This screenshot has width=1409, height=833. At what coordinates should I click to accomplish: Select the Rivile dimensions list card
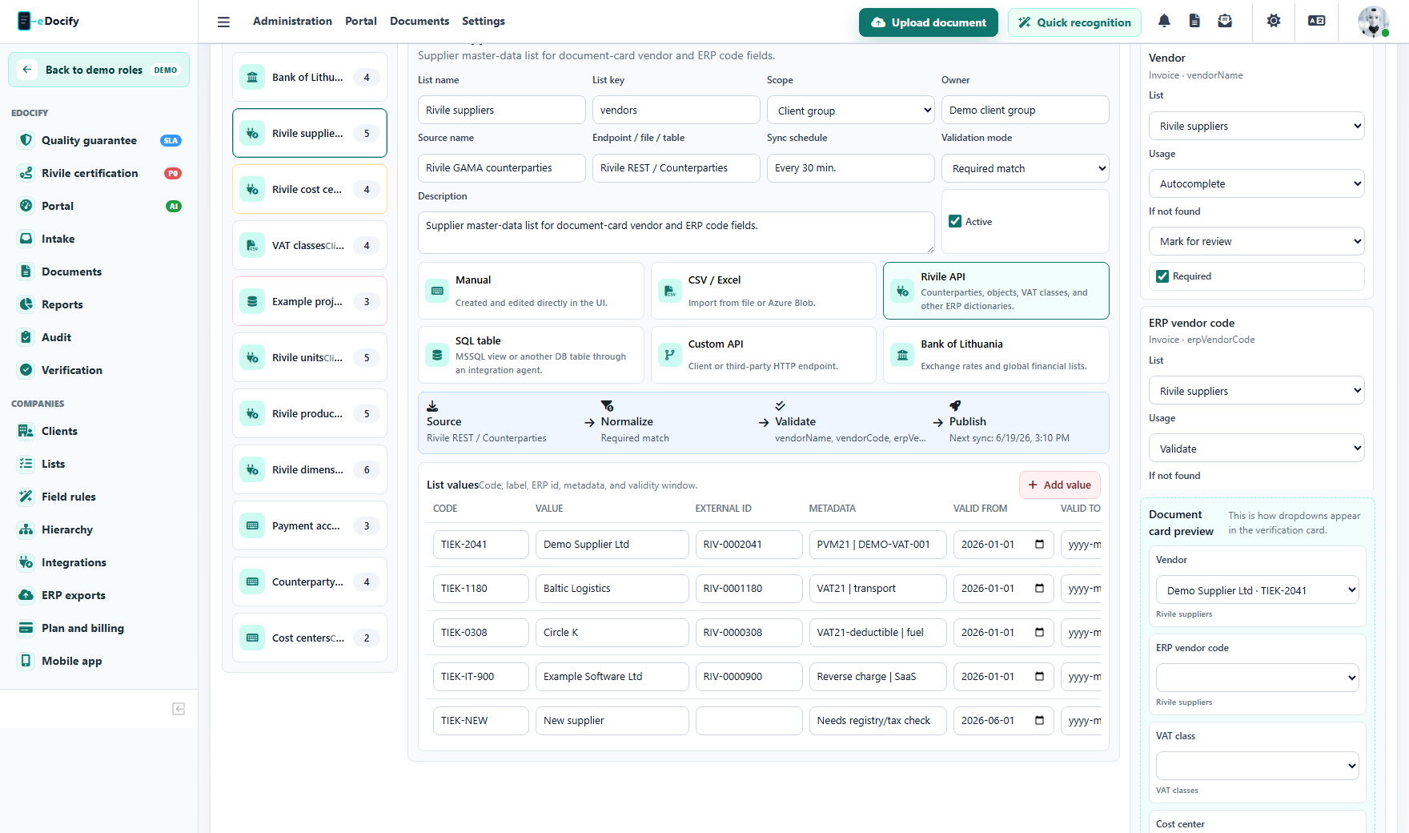(x=310, y=469)
